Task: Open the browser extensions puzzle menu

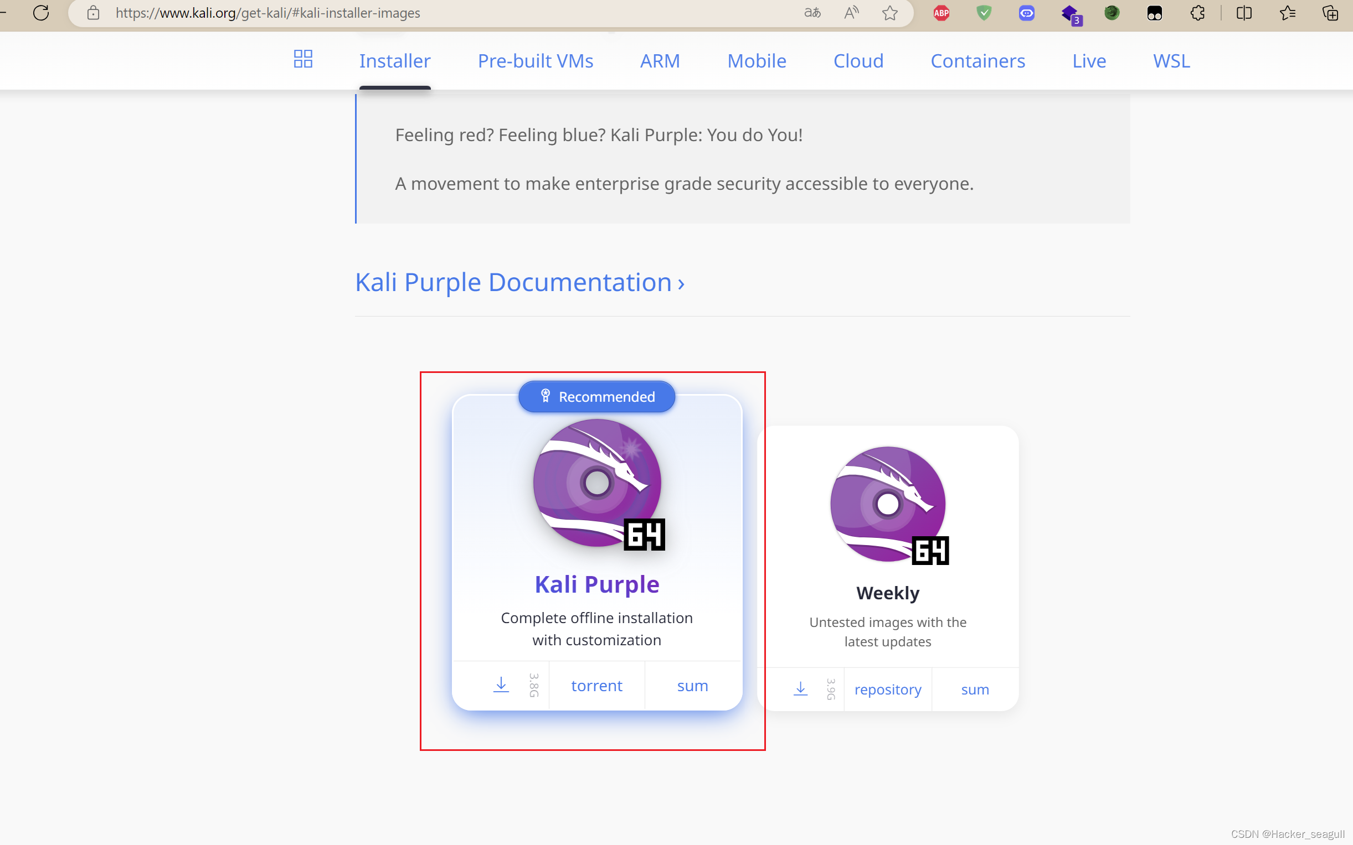Action: (1197, 13)
